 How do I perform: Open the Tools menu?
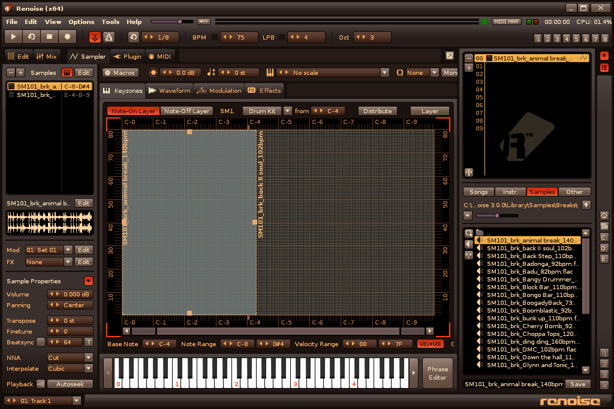[110, 22]
